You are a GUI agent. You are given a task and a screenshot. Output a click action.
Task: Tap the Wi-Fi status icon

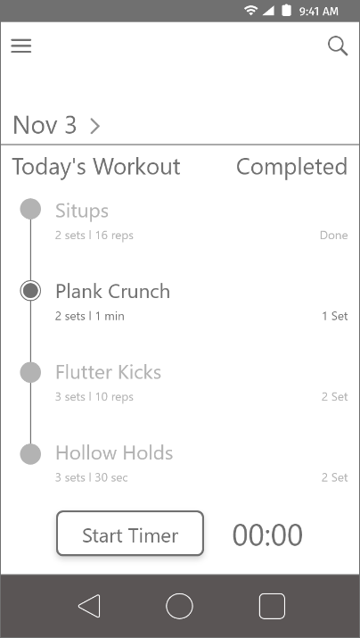coord(251,11)
